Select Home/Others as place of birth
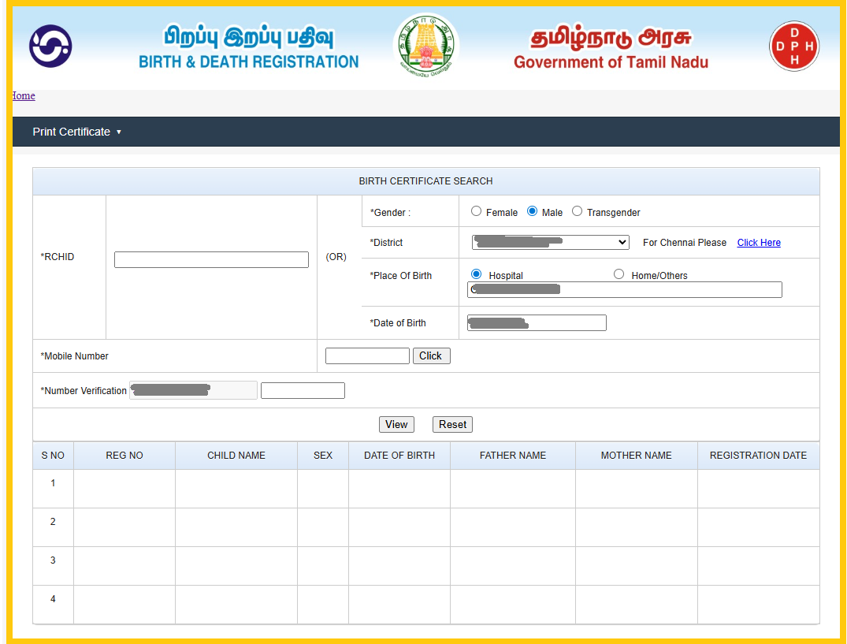The height and width of the screenshot is (644, 847). click(619, 274)
